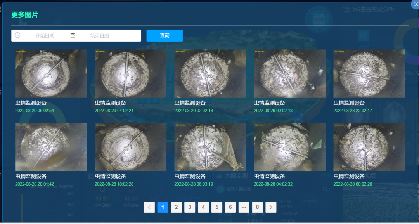The width and height of the screenshot is (419, 224).
Task: Click the 至 separator in date range
Action: [x=73, y=36]
